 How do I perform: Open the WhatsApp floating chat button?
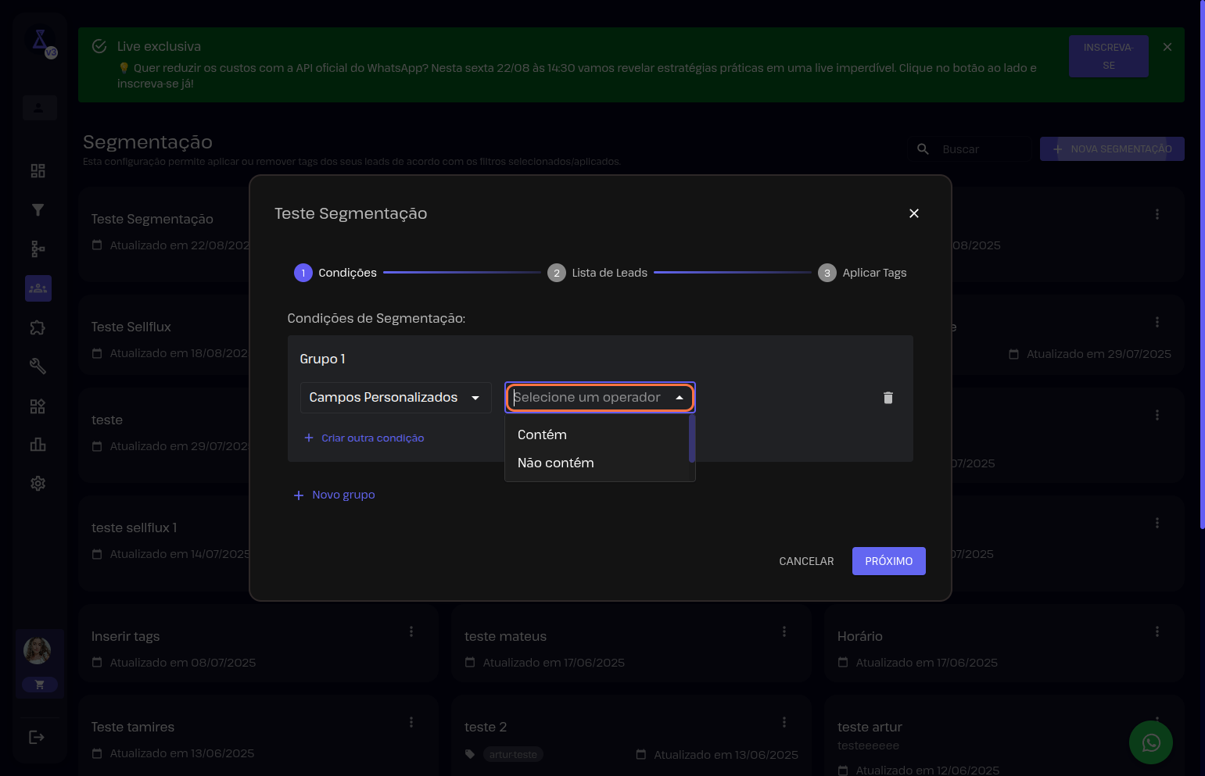pos(1151,742)
